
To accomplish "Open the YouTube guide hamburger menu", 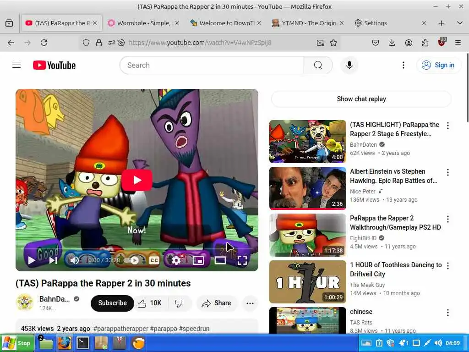I will tap(16, 65).
